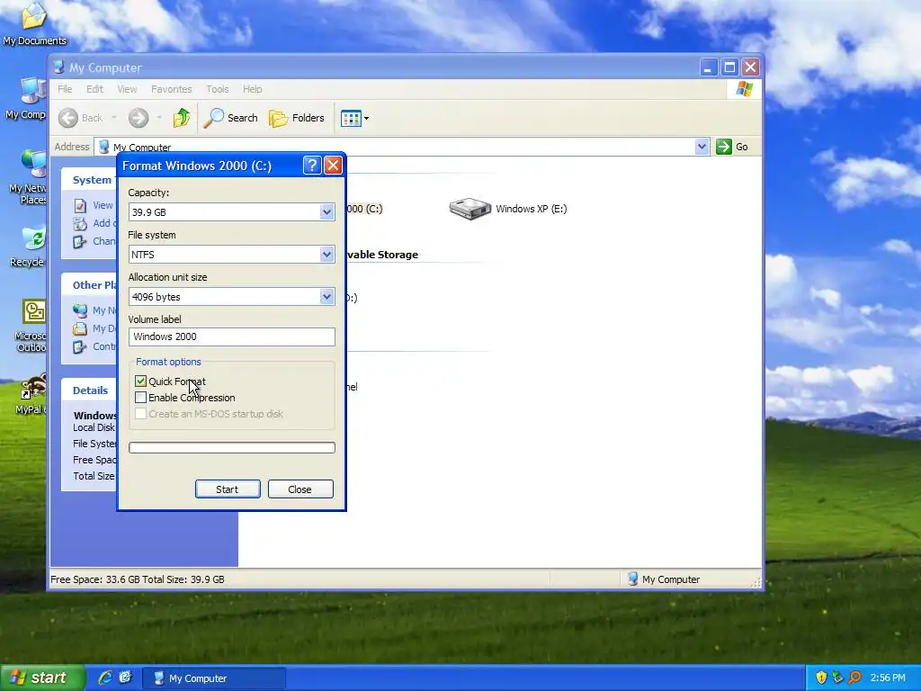Screen dimensions: 921x691
Task: Click the green Go arrow button
Action: [x=724, y=147]
